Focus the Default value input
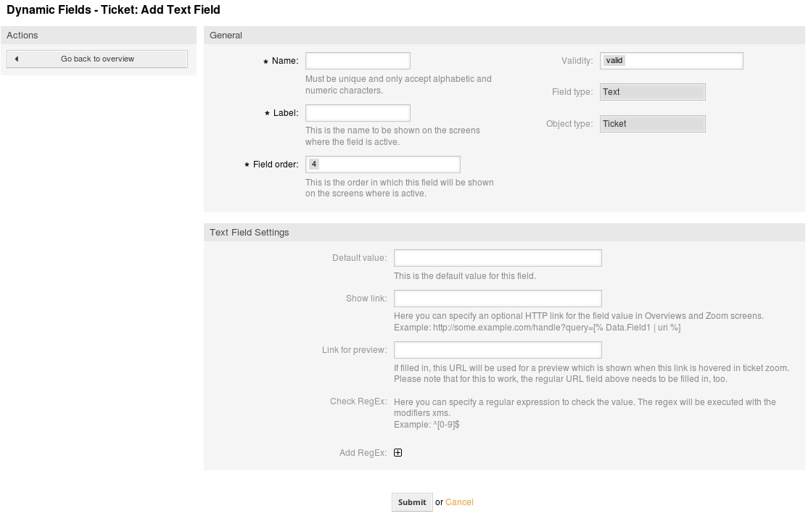811x516 pixels. 498,258
